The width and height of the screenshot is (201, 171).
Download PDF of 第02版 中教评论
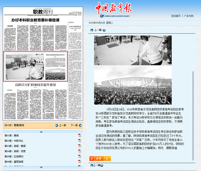(x=79, y=141)
